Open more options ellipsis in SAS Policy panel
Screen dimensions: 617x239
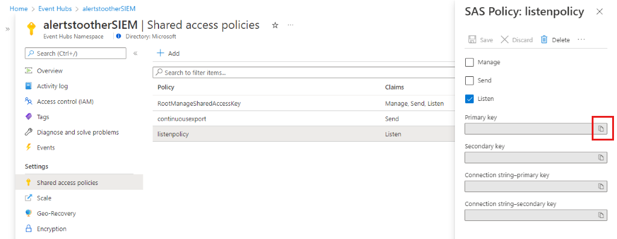point(581,40)
